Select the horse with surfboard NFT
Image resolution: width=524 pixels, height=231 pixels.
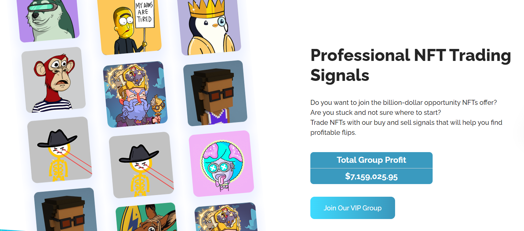click(x=147, y=217)
